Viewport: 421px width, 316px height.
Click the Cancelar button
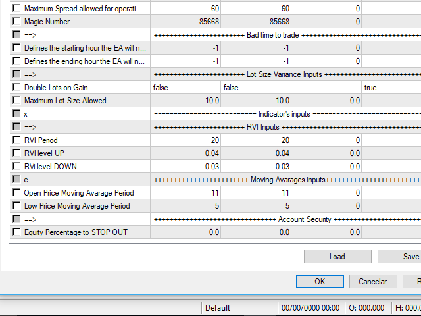click(372, 281)
